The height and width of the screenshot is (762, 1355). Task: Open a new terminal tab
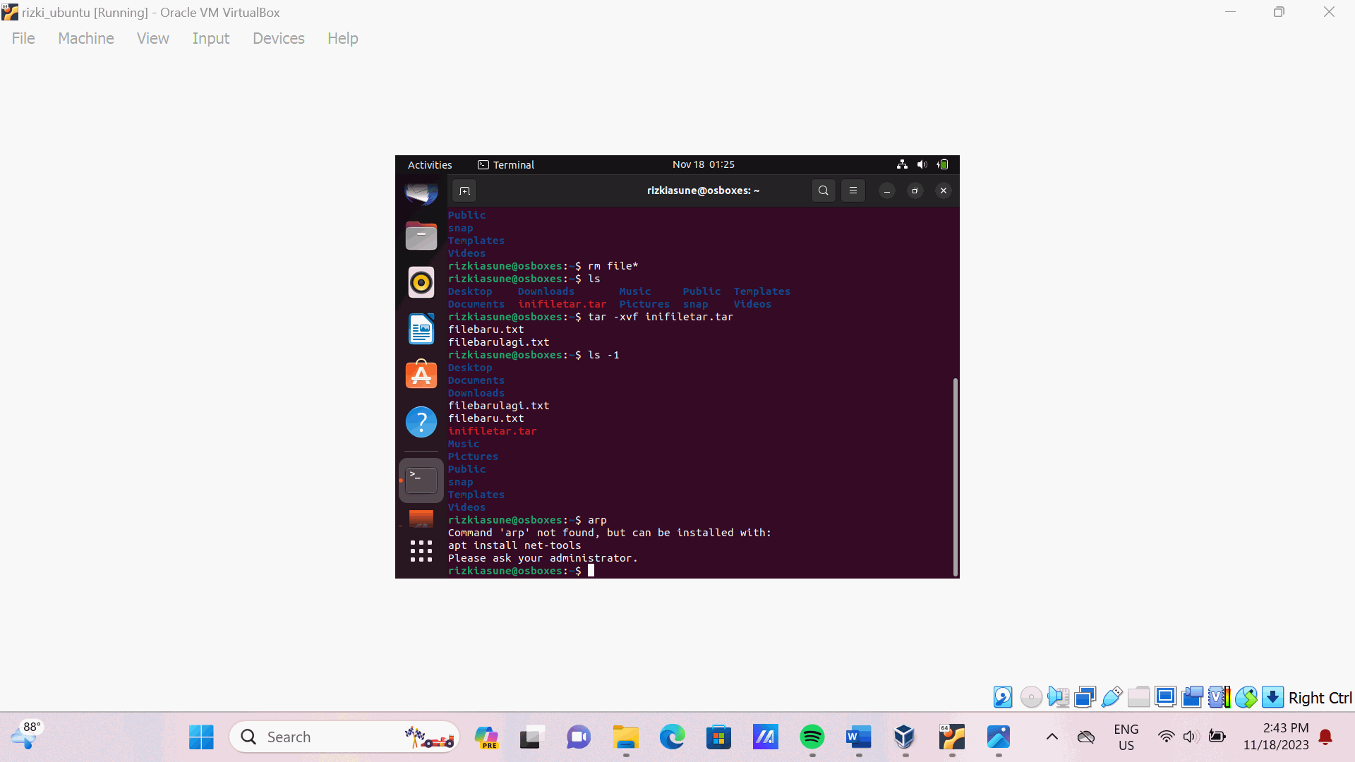[x=464, y=190]
